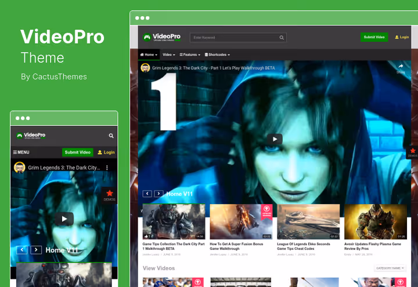Open the Avexir Updates Flashy Plasma thumbnail
The image size is (418, 287).
(x=376, y=221)
